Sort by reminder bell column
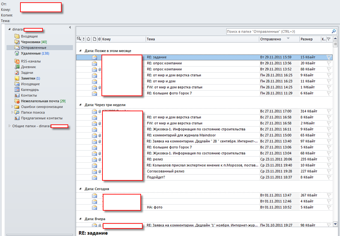This screenshot has width=340, height=236. tap(89, 39)
